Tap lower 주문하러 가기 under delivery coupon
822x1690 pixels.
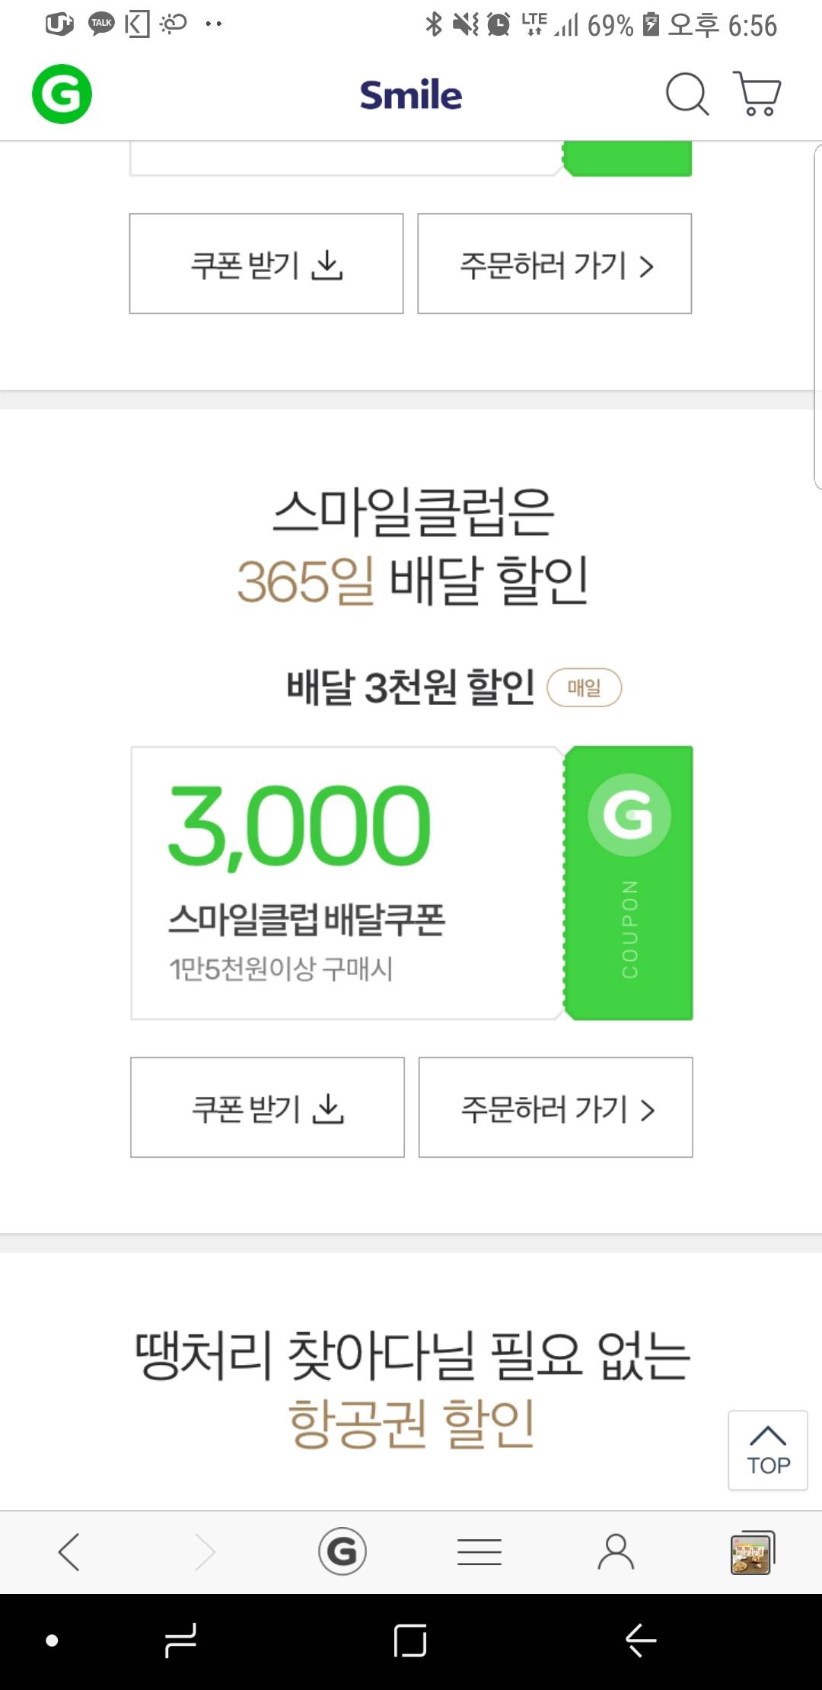[x=556, y=1108]
